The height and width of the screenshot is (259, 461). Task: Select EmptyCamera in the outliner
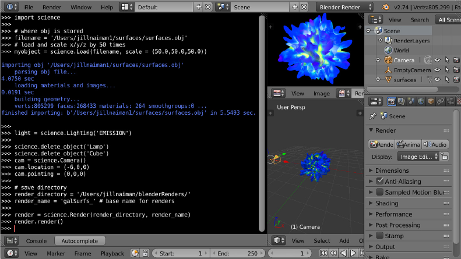coord(412,70)
